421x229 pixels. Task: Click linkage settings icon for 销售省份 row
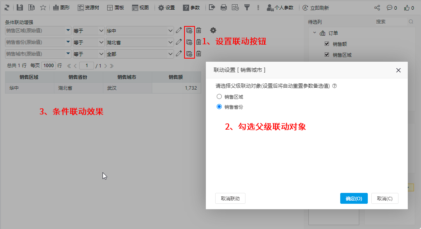point(189,42)
